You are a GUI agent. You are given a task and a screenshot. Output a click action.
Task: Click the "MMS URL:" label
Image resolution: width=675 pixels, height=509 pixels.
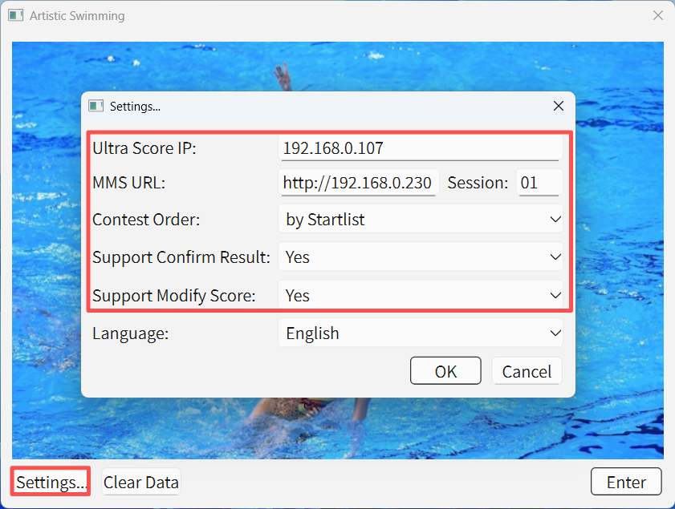coord(128,183)
